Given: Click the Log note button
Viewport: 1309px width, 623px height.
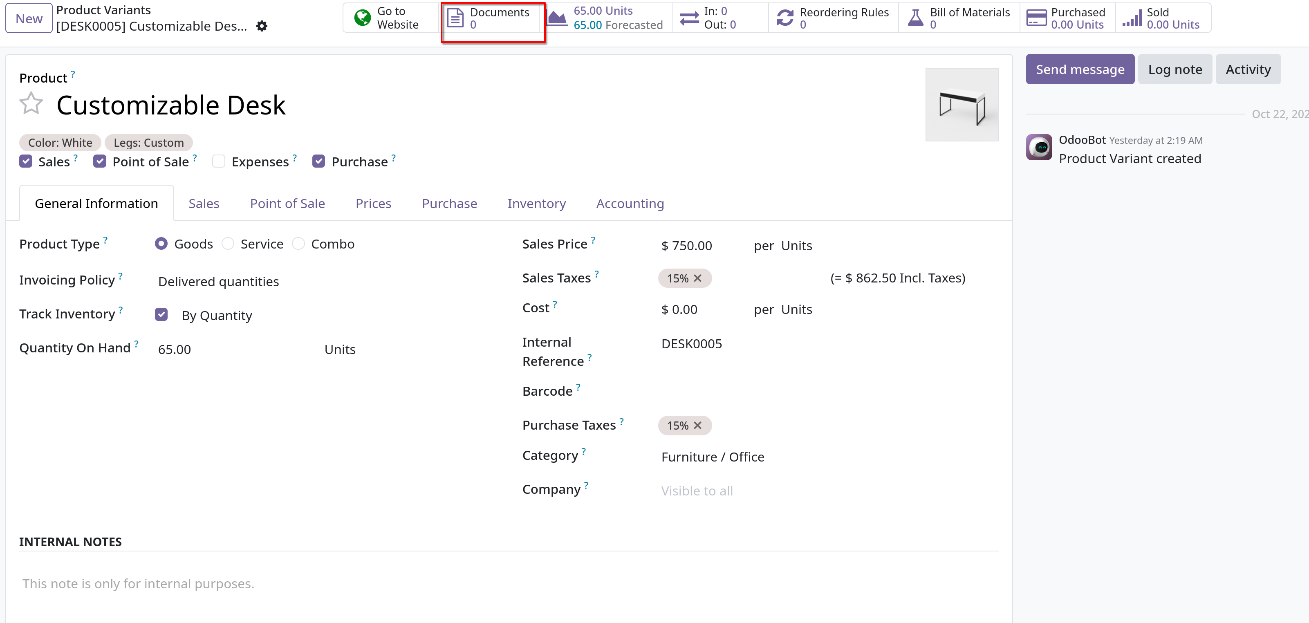Looking at the screenshot, I should click(x=1175, y=69).
